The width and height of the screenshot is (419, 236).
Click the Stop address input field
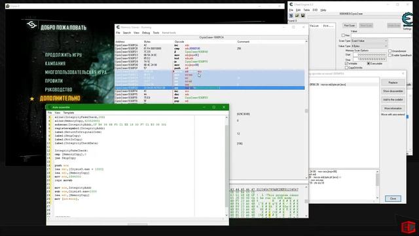pyautogui.click(x=370, y=59)
